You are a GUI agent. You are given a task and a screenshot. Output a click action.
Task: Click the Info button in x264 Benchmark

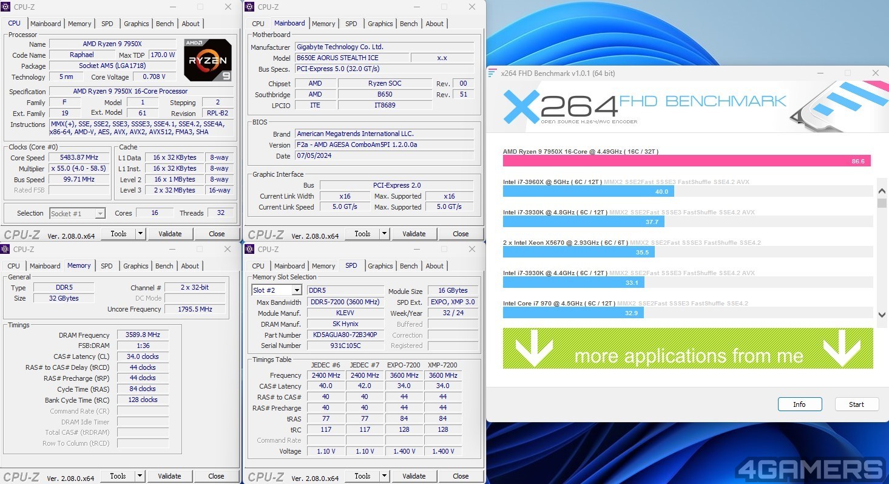click(x=800, y=404)
